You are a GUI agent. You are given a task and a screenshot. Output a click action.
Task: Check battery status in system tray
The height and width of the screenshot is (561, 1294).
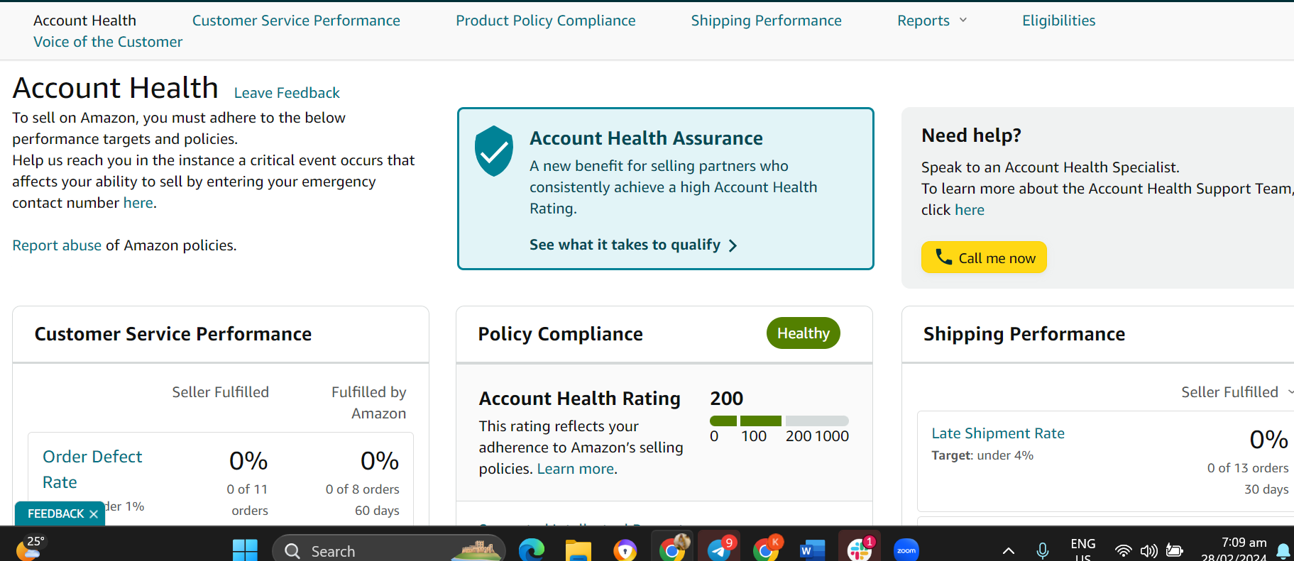click(1175, 551)
